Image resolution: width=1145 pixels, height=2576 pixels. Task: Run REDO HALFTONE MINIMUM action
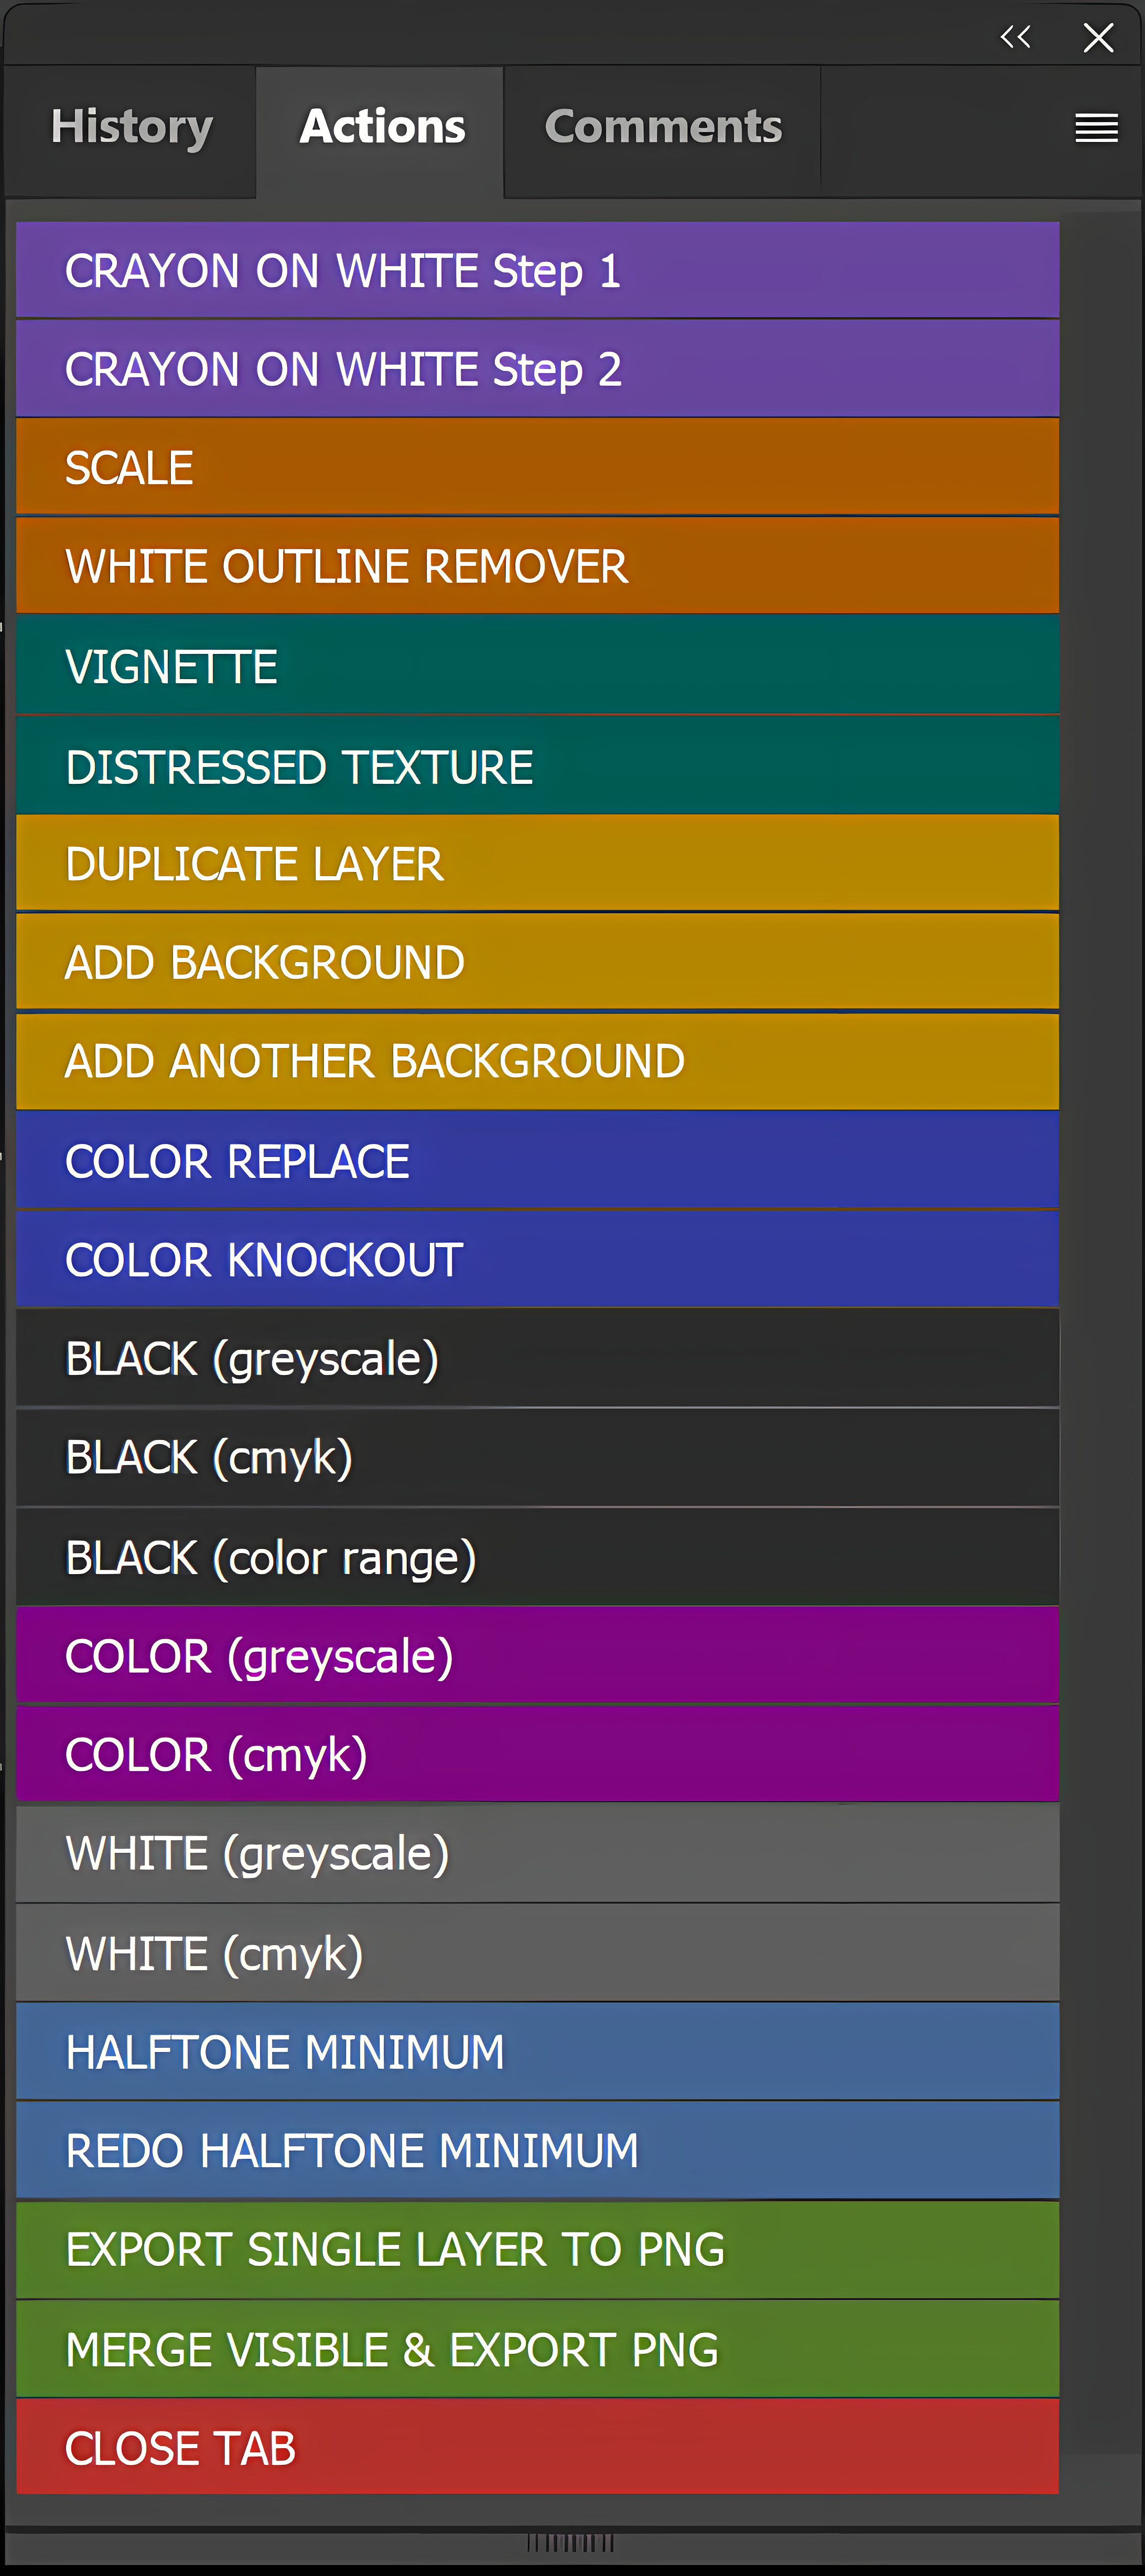(537, 2151)
